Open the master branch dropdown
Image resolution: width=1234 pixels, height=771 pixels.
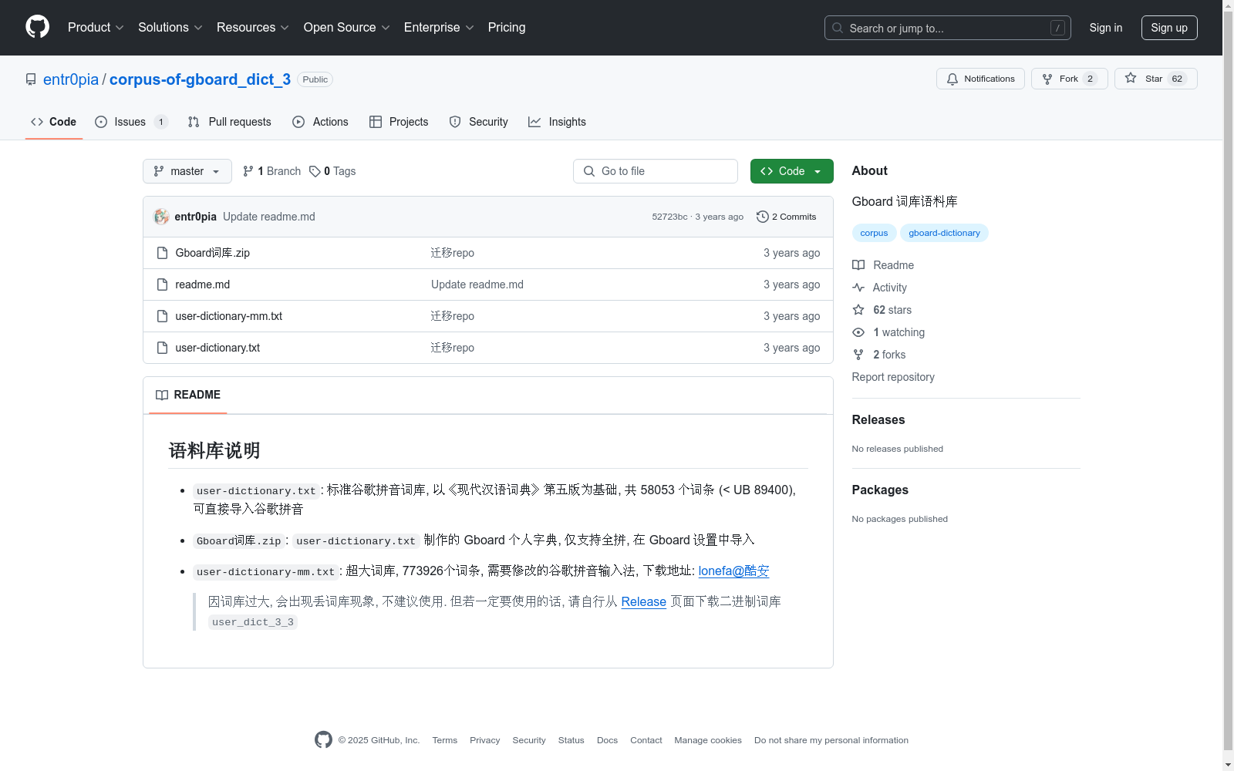tap(187, 171)
